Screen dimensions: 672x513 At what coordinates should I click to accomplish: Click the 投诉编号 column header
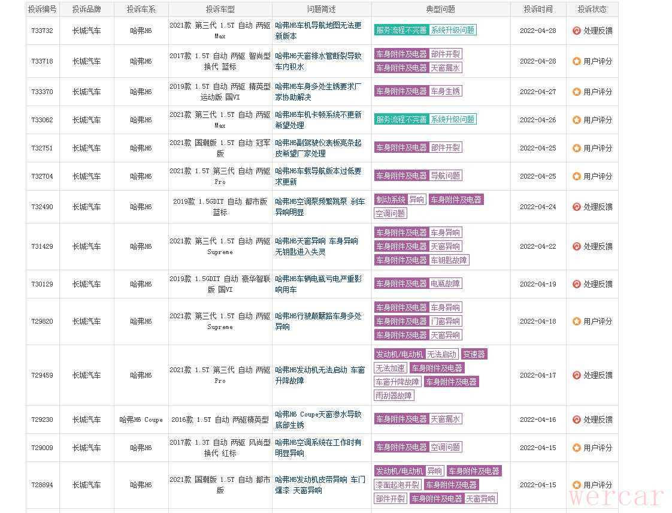[x=43, y=9]
